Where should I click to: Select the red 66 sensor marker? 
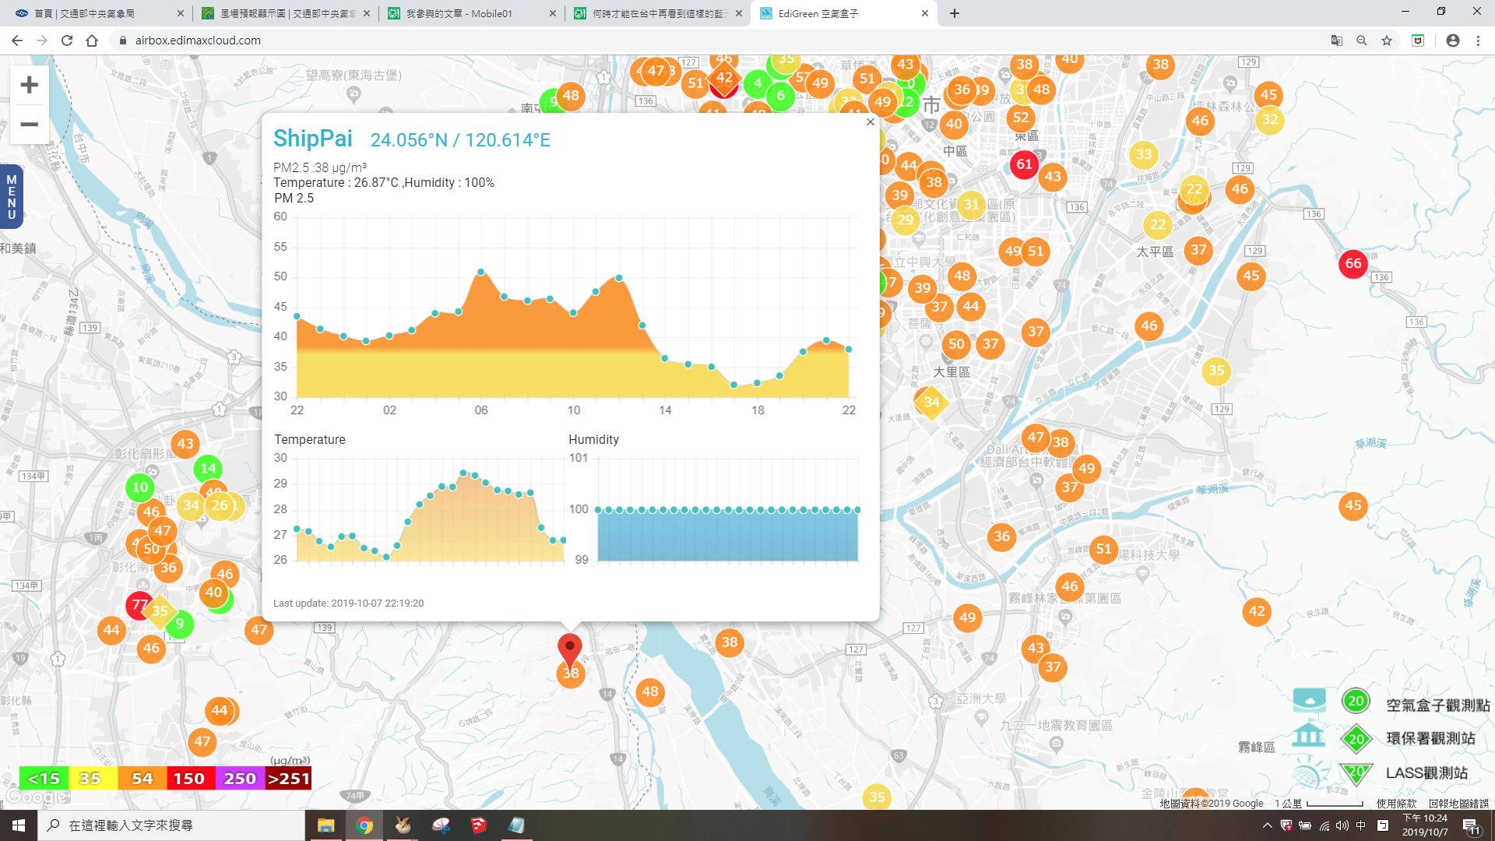pos(1353,263)
